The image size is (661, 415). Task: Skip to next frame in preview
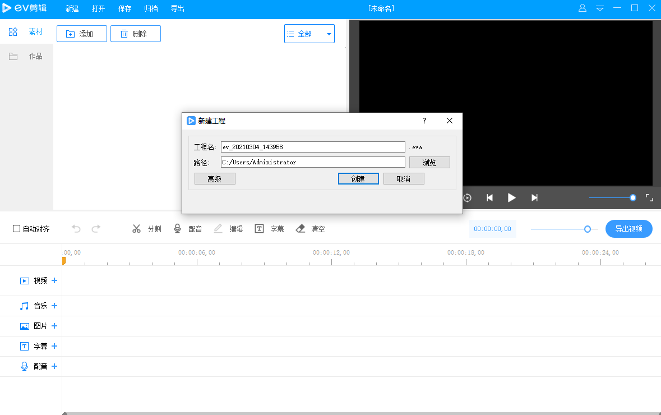click(x=534, y=198)
